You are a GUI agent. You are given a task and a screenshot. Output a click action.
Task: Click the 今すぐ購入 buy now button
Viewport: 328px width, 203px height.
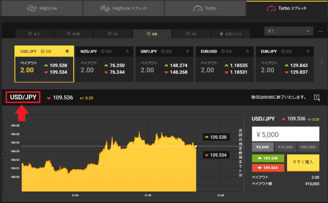click(x=303, y=163)
